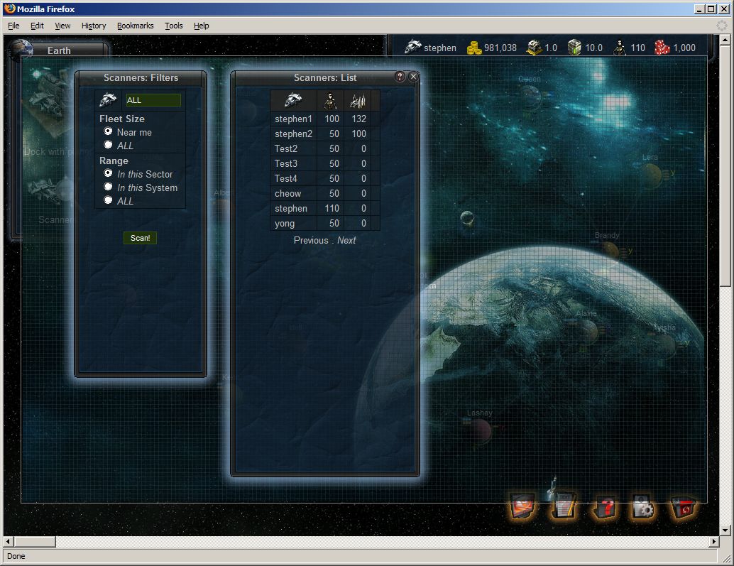
Task: Select the Near me fleet size option
Action: click(108, 131)
